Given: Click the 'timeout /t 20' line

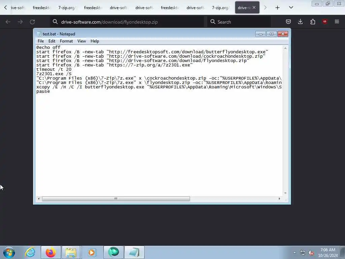Looking at the screenshot, I should coord(54,69).
